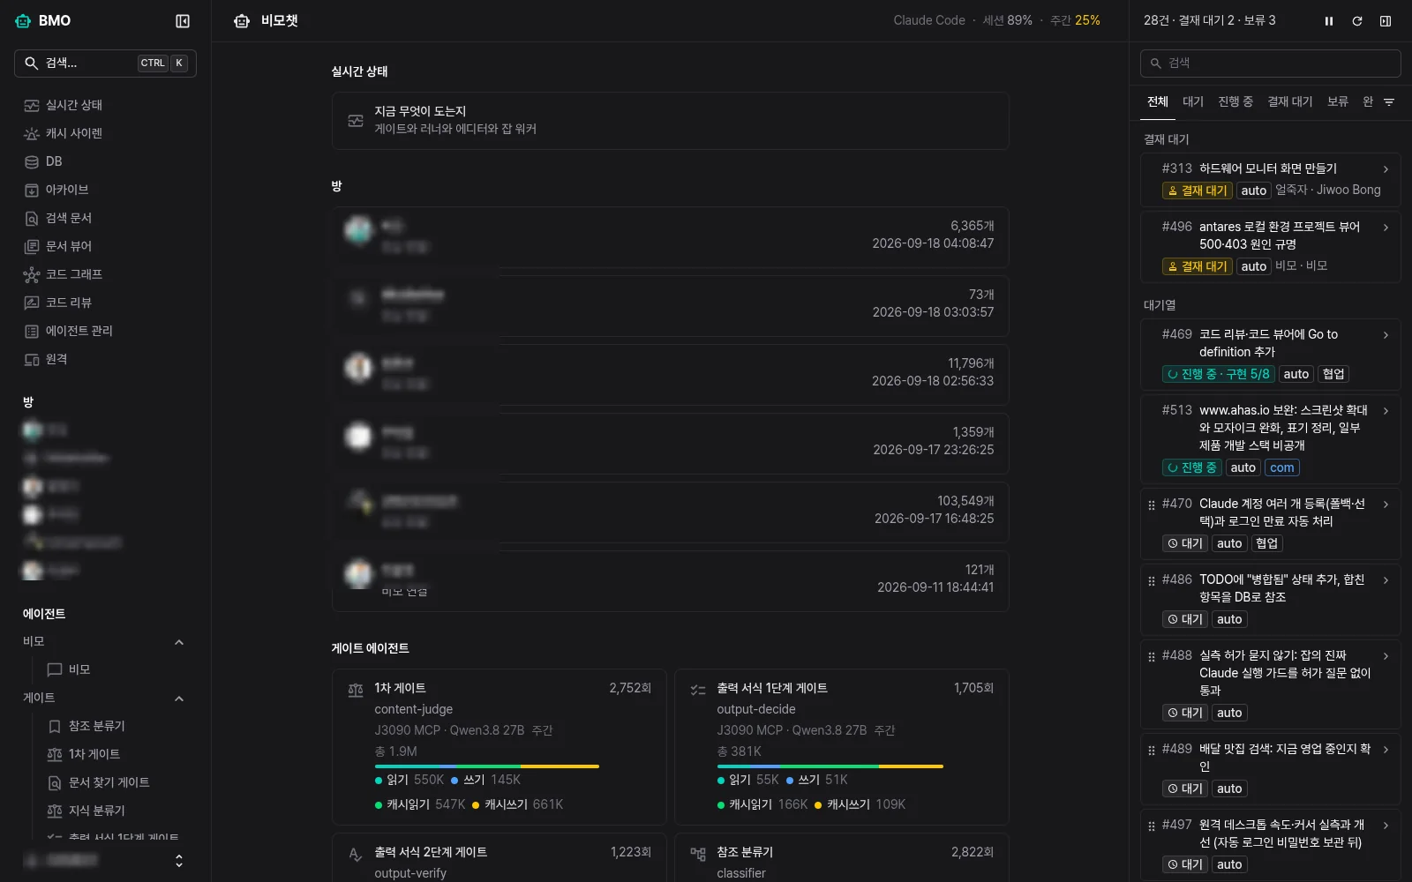Open 1차 게이트 content-judge card
Viewport: 1412px width, 882px height.
click(499, 747)
